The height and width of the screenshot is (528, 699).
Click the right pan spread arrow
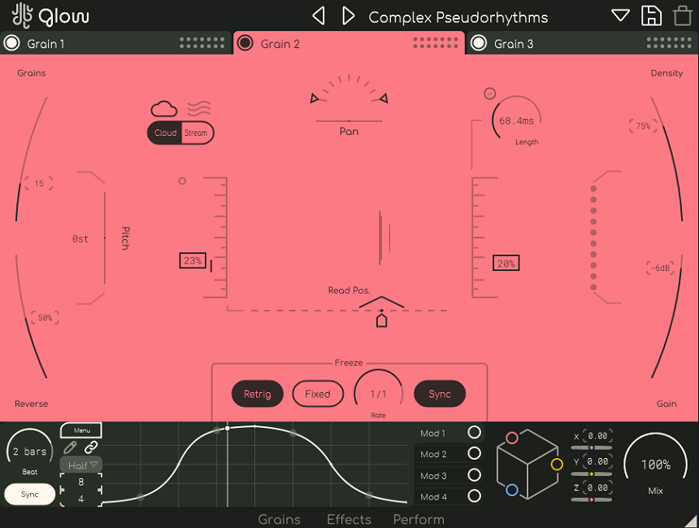tap(384, 98)
